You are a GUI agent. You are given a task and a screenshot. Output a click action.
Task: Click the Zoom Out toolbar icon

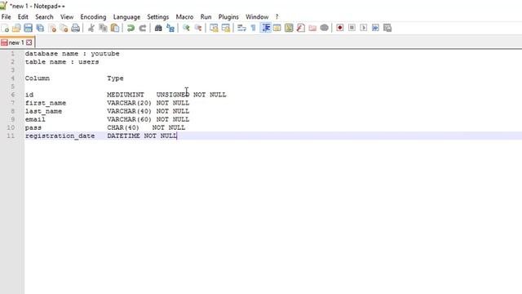[198, 28]
